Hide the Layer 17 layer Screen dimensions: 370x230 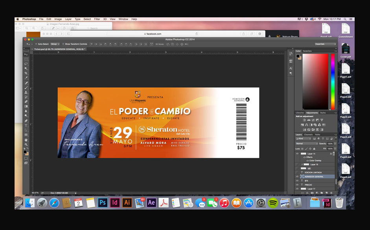click(x=297, y=189)
